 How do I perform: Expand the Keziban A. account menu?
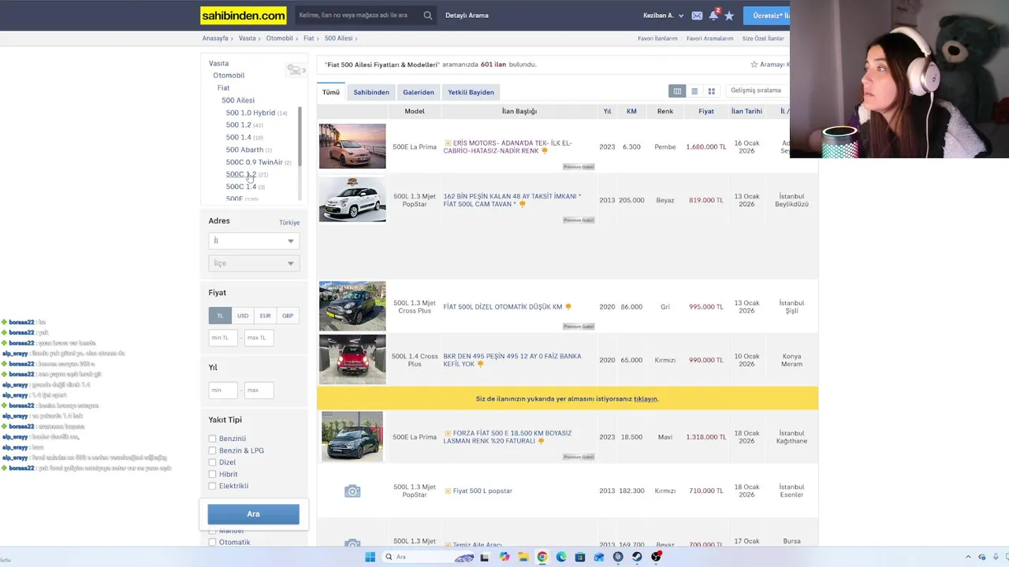click(663, 16)
